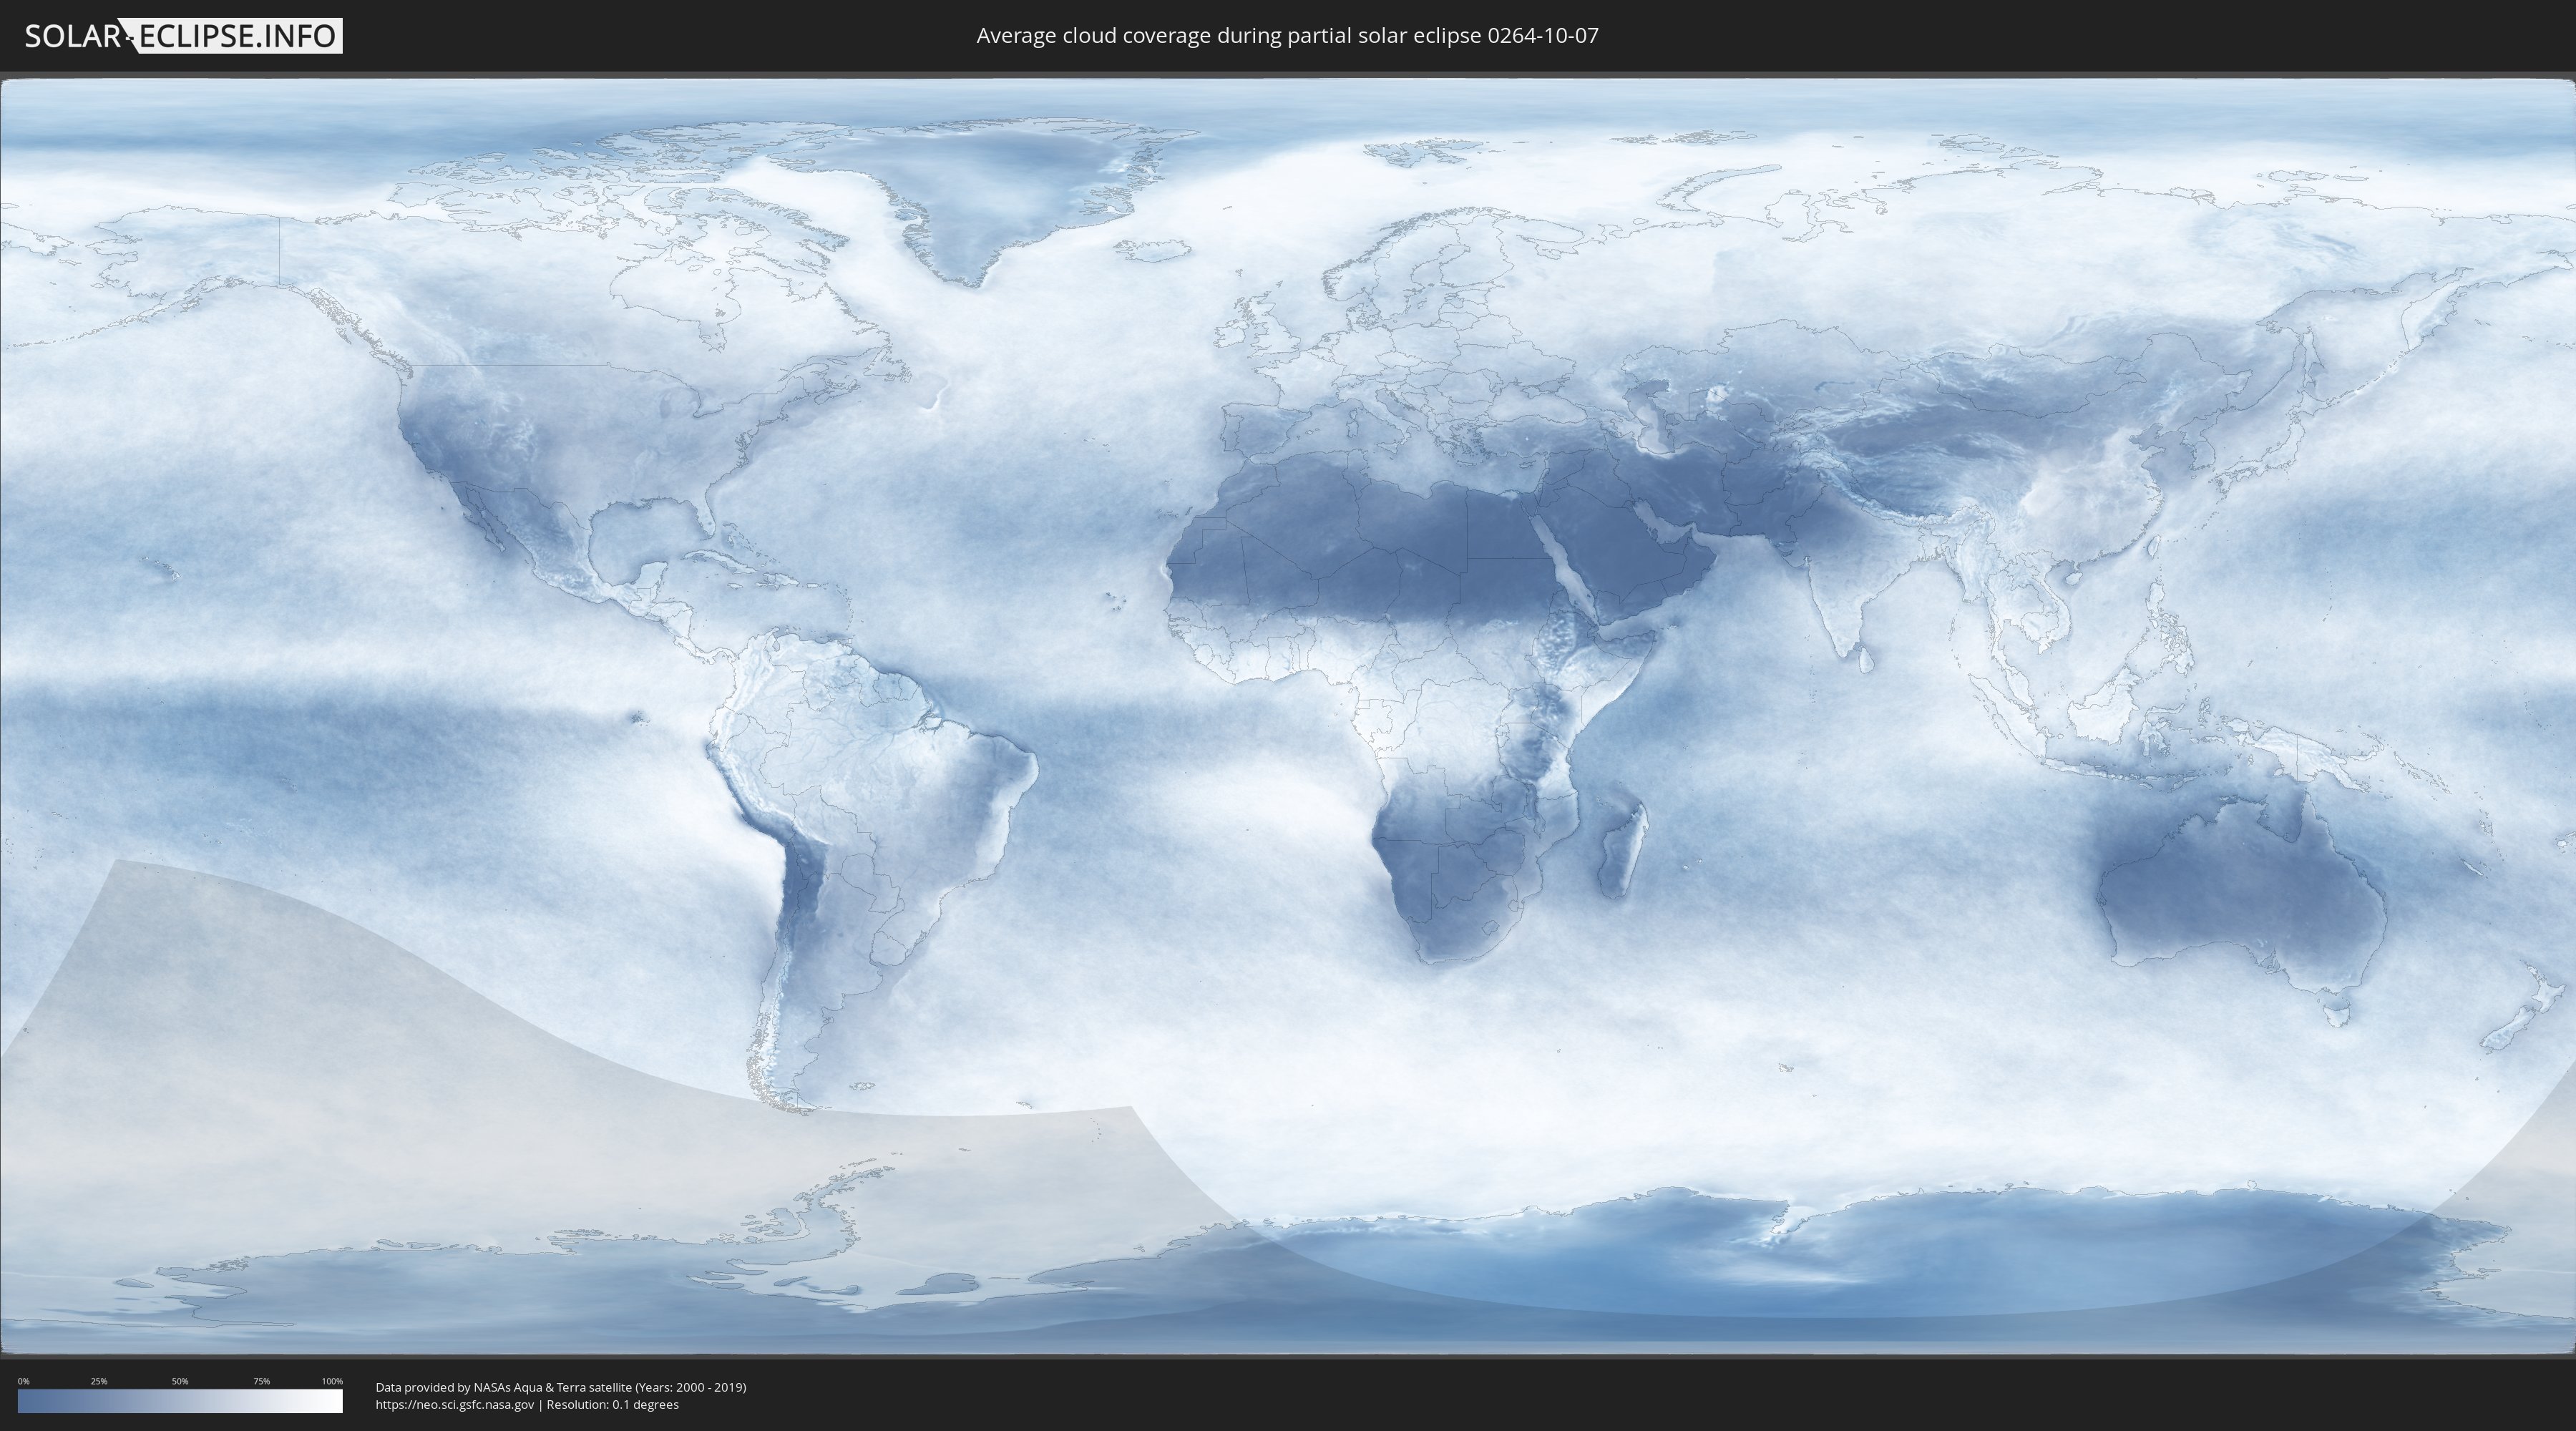Click the 100% legend label
The width and height of the screenshot is (2576, 1431).
point(332,1381)
